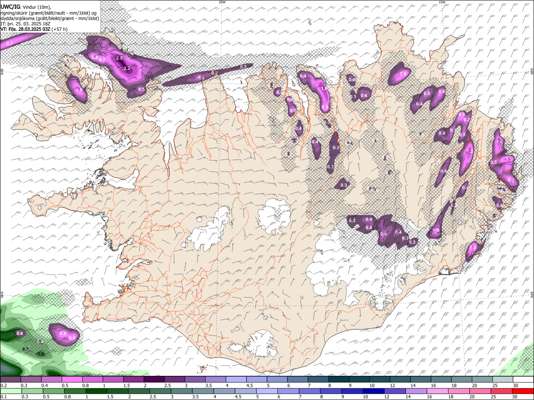The height and width of the screenshot is (400, 534).
Task: Click the palest green 0.1–0.3 rain swatch
Action: pyautogui.click(x=10, y=391)
